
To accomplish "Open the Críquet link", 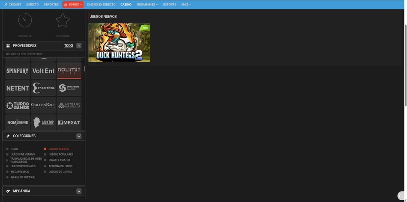I will coord(13,5).
